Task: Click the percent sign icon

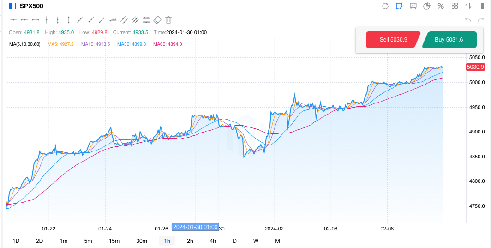Action: tap(441, 6)
